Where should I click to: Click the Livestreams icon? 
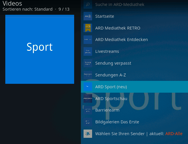[x=88, y=51]
